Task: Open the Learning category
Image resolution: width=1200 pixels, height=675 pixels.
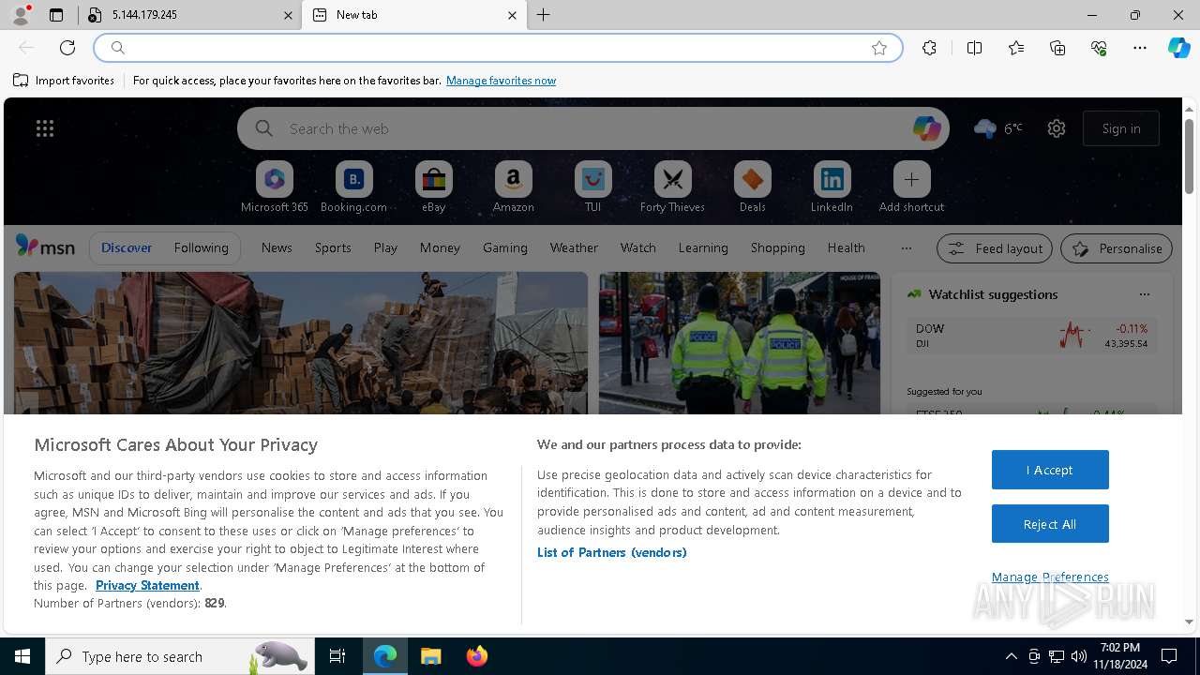Action: (703, 247)
